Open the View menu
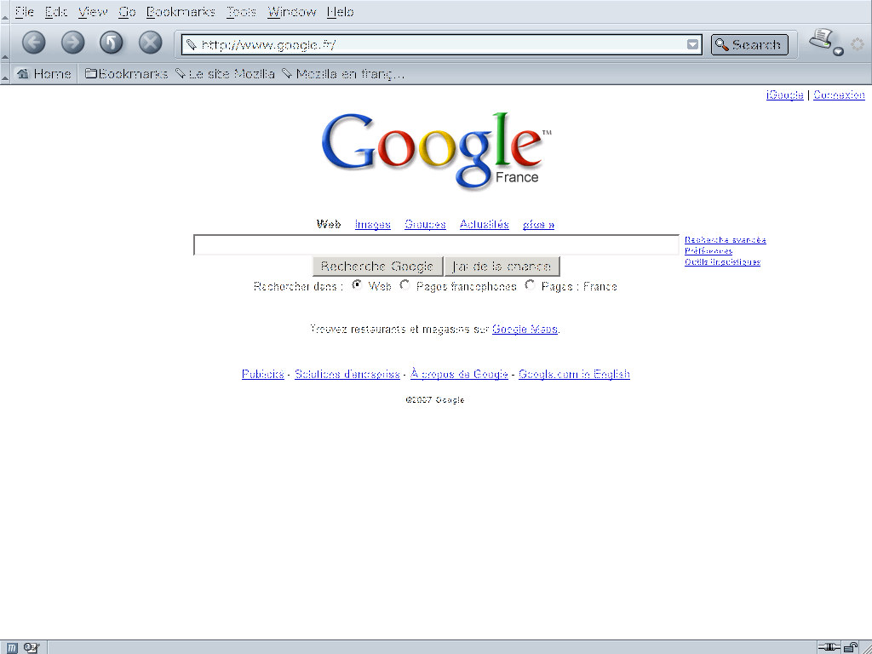 [x=93, y=12]
